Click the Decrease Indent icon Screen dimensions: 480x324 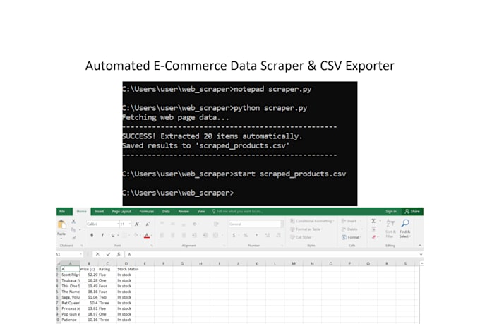(194, 235)
